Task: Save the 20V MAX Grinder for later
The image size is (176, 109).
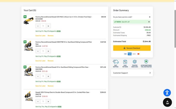Action: click(40, 36)
